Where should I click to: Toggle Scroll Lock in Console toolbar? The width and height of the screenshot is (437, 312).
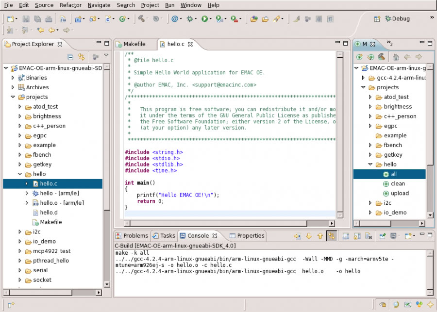tap(356, 236)
